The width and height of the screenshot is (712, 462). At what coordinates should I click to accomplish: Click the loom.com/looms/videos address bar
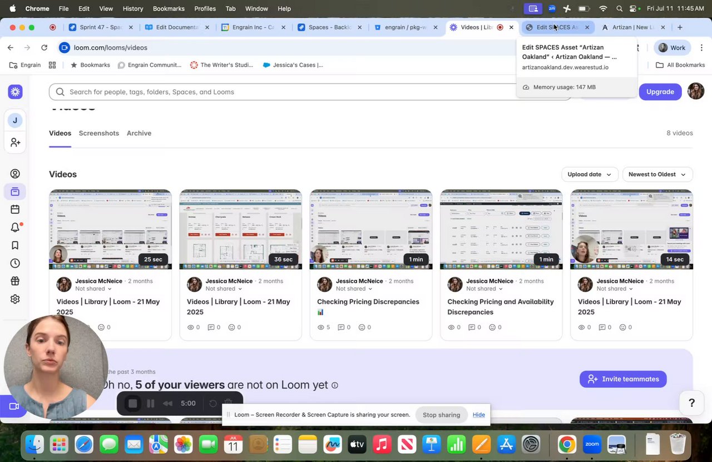[110, 48]
